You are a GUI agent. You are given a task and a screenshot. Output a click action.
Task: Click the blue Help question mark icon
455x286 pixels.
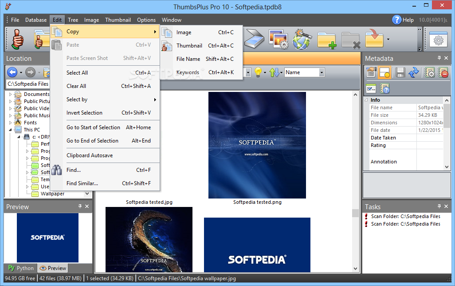pos(396,20)
